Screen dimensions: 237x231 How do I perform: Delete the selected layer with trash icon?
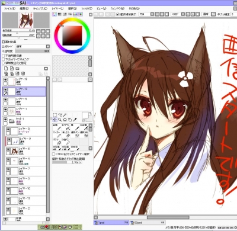click(x=23, y=73)
